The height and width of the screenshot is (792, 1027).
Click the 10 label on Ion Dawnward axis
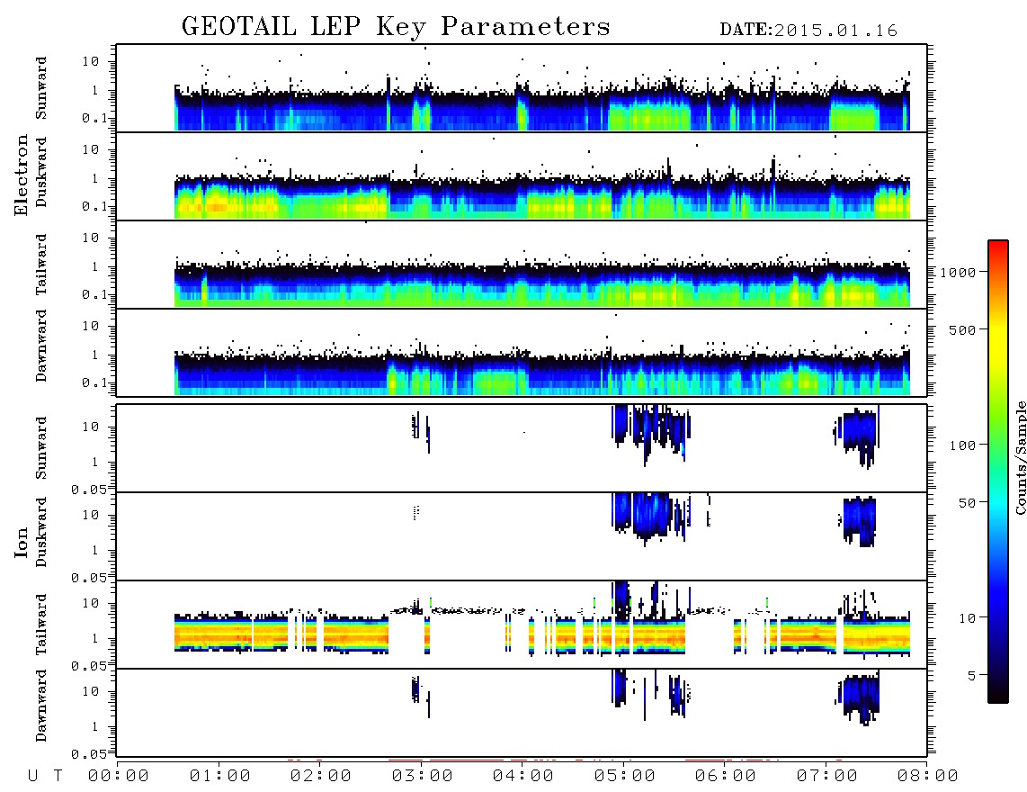click(91, 692)
